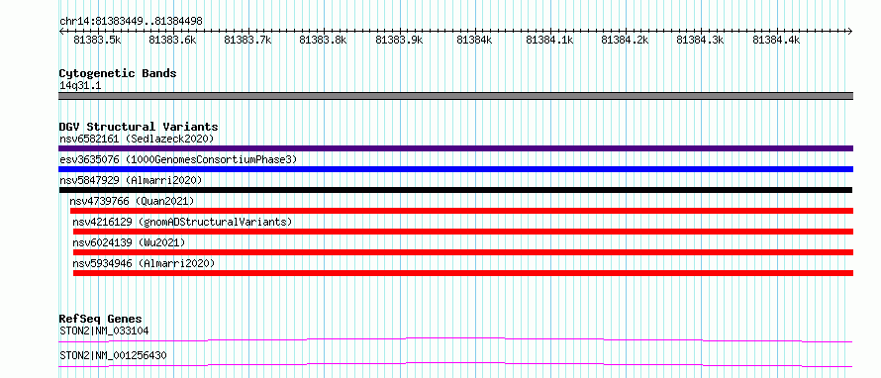Click the 81383.5k ruler tick label
Image resolution: width=881 pixels, height=378 pixels.
point(97,40)
